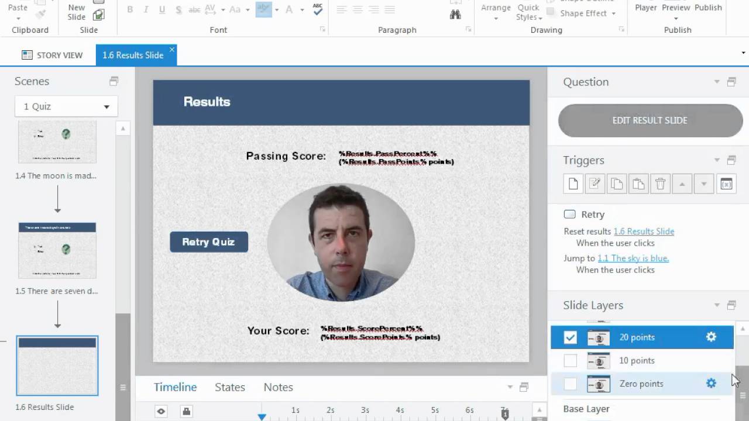
Task: Undock the Slide Layers panel
Action: [731, 305]
